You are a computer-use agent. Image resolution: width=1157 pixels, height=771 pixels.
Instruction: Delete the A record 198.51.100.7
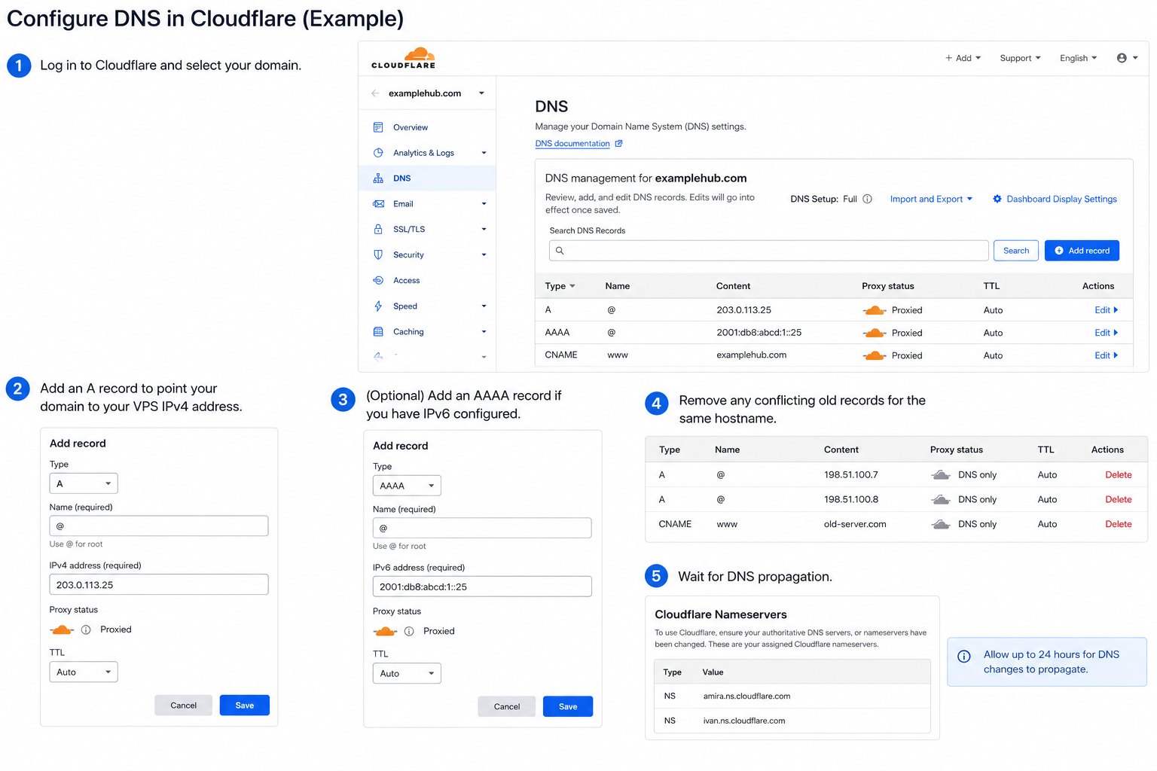1119,475
